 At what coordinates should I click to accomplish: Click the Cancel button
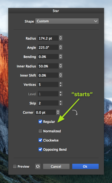pyautogui.click(x=56, y=166)
